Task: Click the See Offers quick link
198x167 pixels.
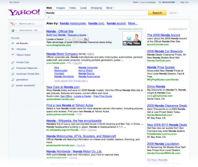Action: click(x=66, y=96)
